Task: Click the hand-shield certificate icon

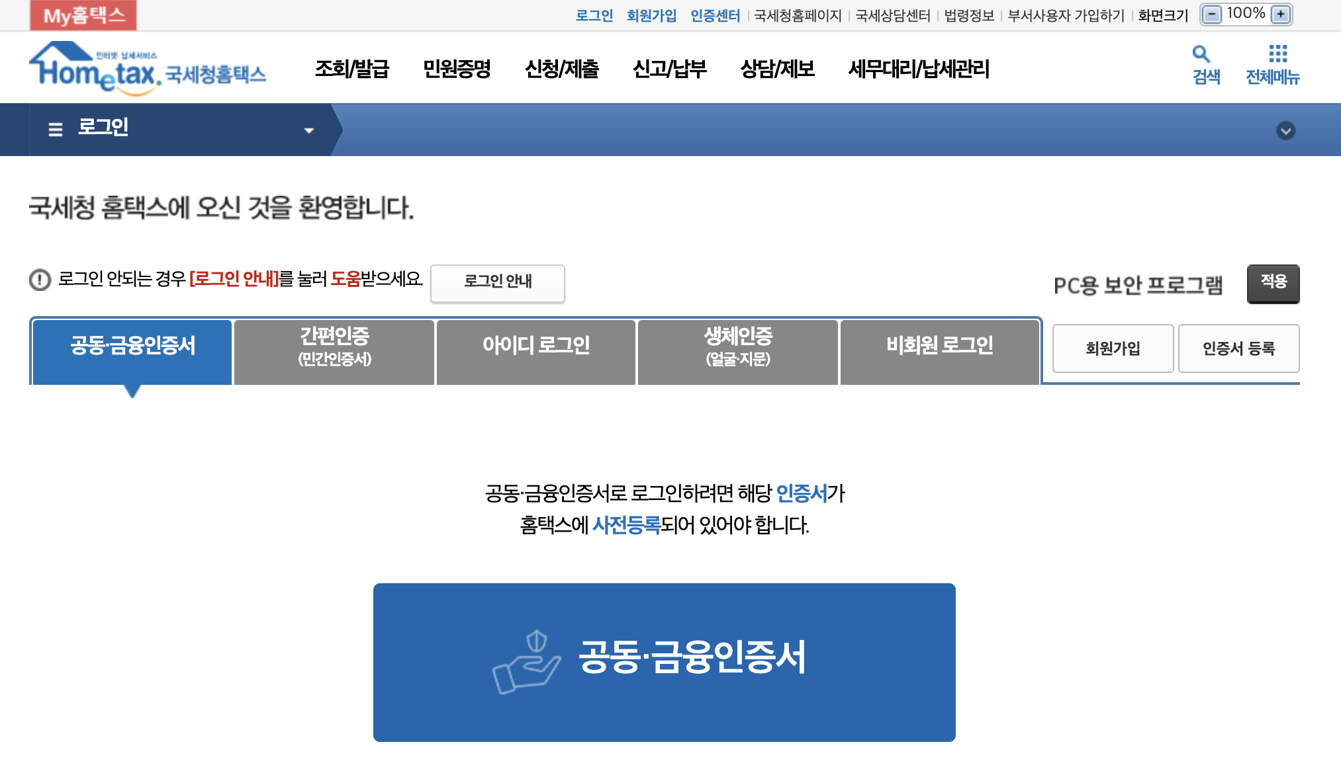Action: click(x=526, y=662)
